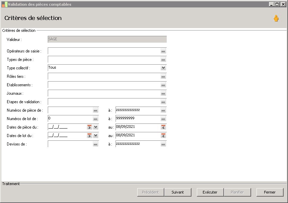Open the calendar for Dates de lot end
This screenshot has height=203, width=288.
(163, 136)
